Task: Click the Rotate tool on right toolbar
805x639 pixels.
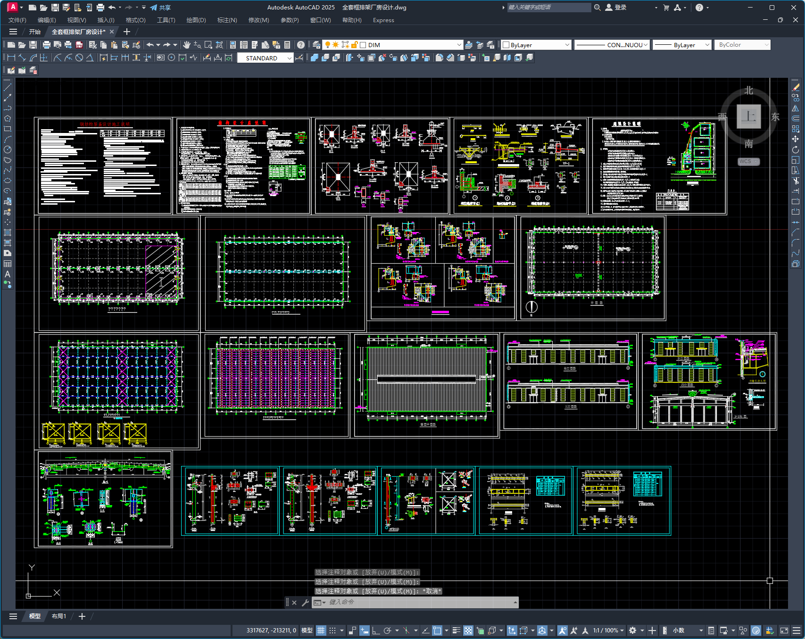Action: pos(796,149)
